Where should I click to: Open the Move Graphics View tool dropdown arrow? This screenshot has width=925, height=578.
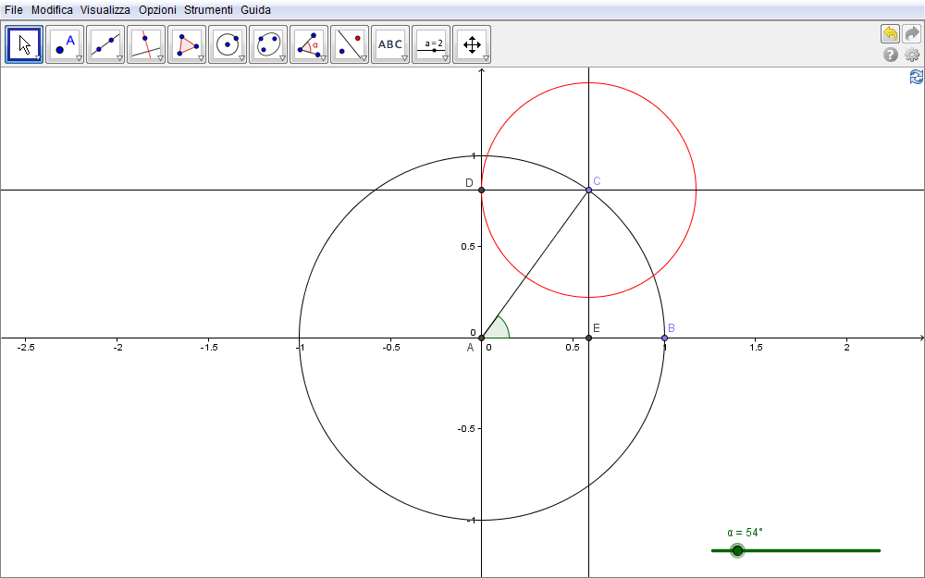486,58
